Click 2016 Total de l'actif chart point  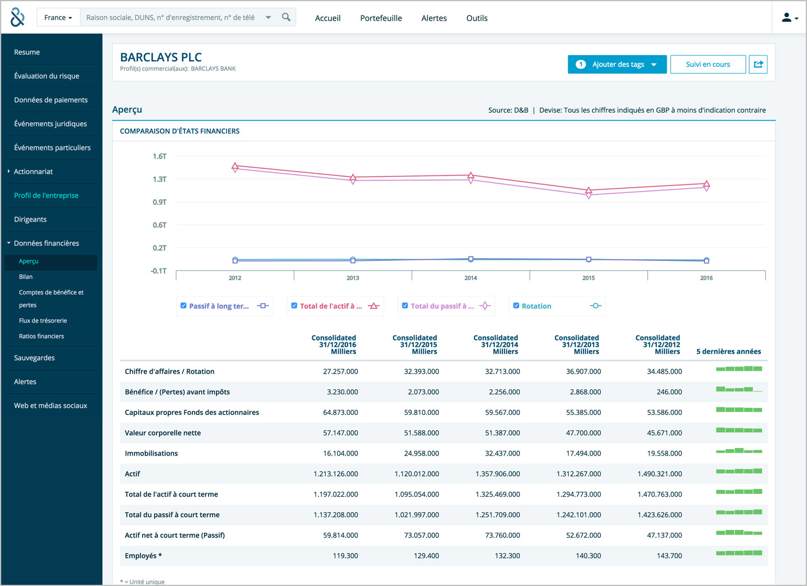coord(706,184)
